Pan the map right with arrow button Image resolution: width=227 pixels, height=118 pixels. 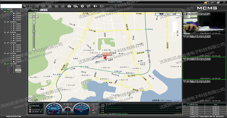coord(37,17)
